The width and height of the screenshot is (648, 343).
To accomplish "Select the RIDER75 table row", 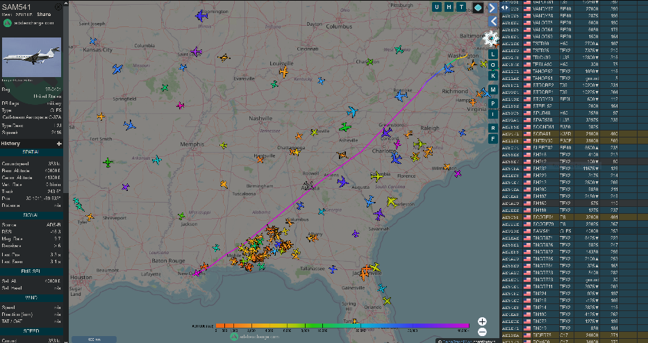I will point(574,335).
